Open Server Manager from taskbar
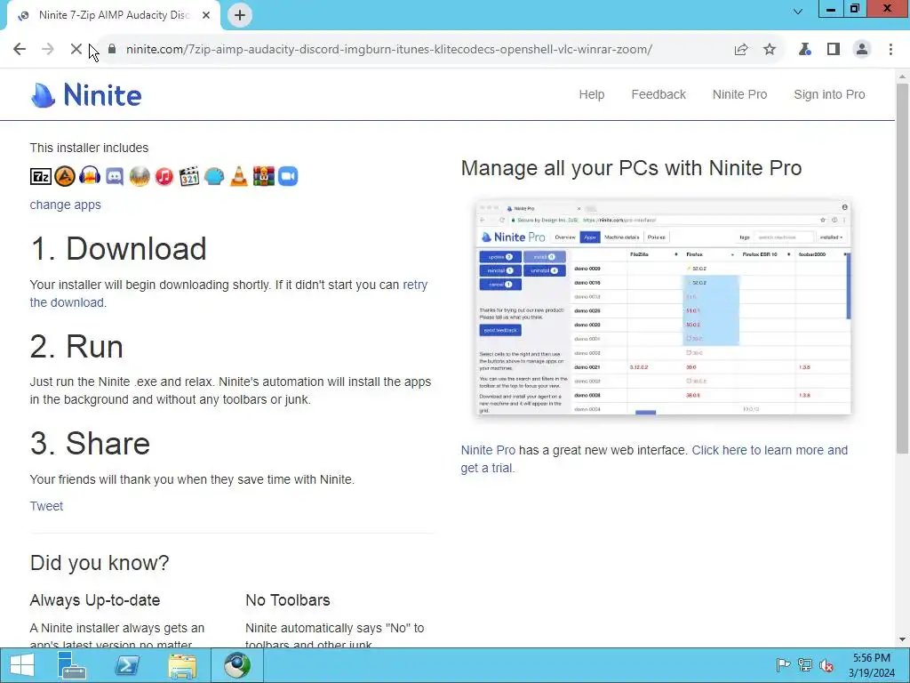 tap(72, 665)
